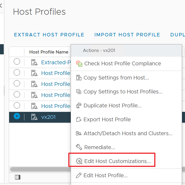Click the Extract Host Profile button
The height and width of the screenshot is (185, 185).
(49, 35)
